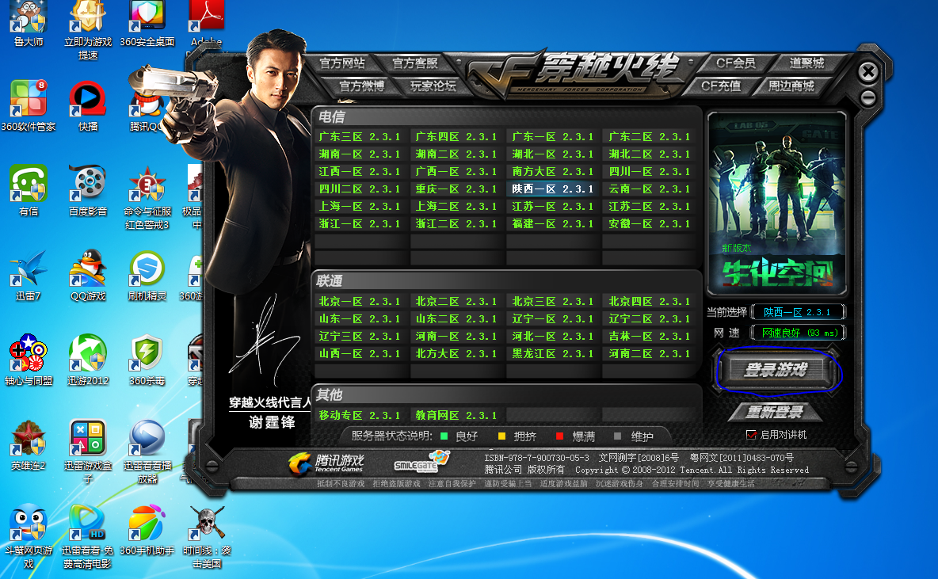The width and height of the screenshot is (938, 579).
Task: Select server 广东三区 2.3.1
Action: coord(360,136)
